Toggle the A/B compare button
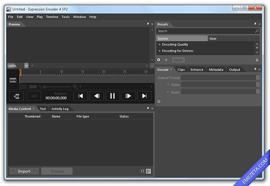This screenshot has width=270, height=186. (34, 96)
